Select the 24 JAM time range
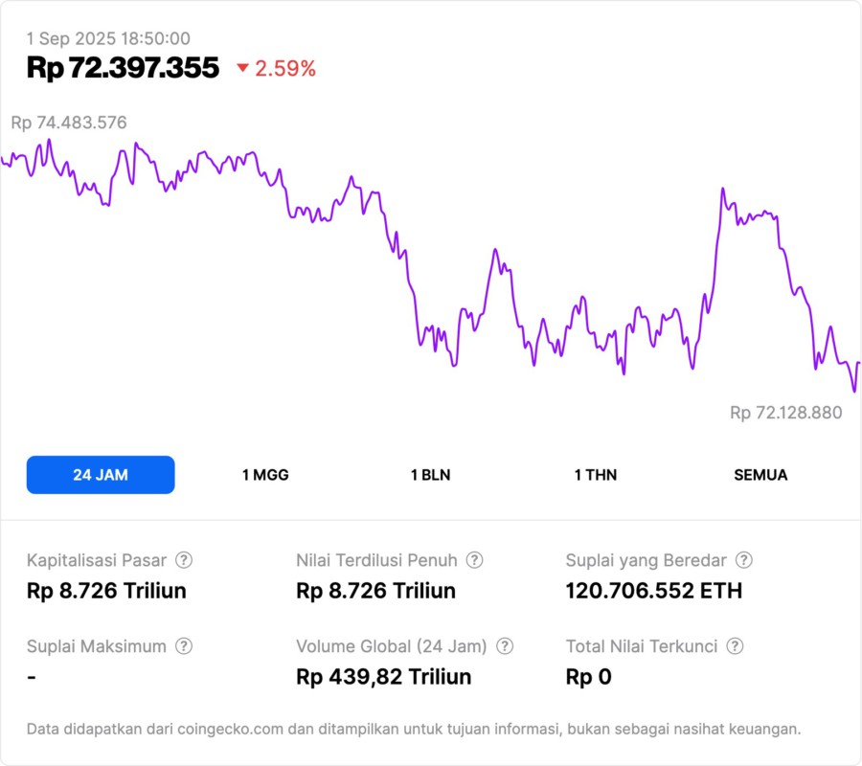The height and width of the screenshot is (766, 862). (101, 475)
